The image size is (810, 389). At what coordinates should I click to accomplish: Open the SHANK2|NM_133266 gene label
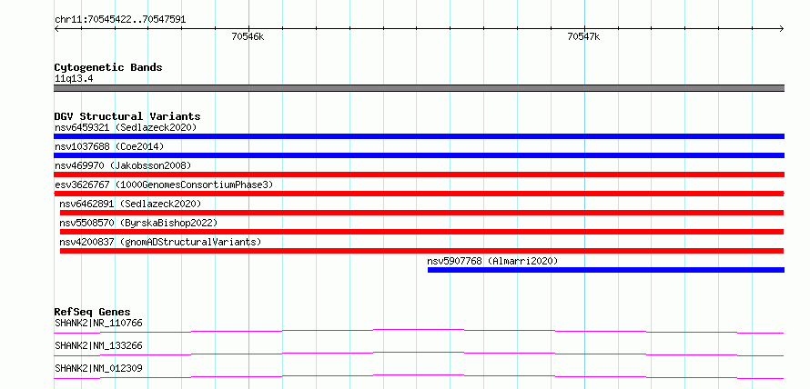98,346
